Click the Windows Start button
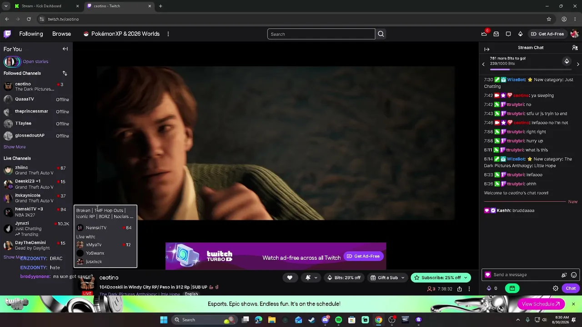 (x=164, y=320)
